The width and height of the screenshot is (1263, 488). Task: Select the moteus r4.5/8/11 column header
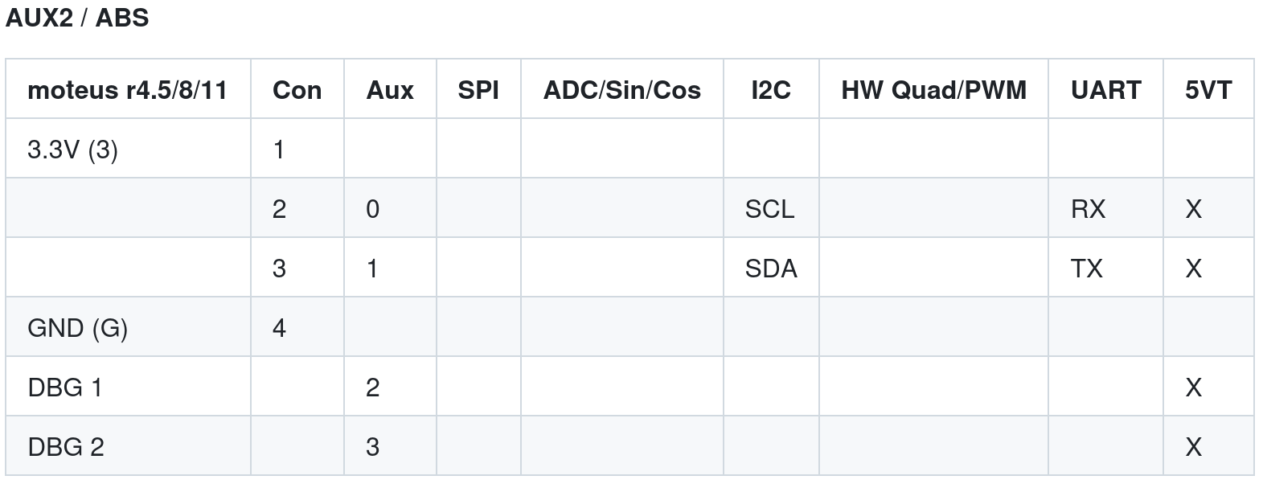(x=128, y=89)
